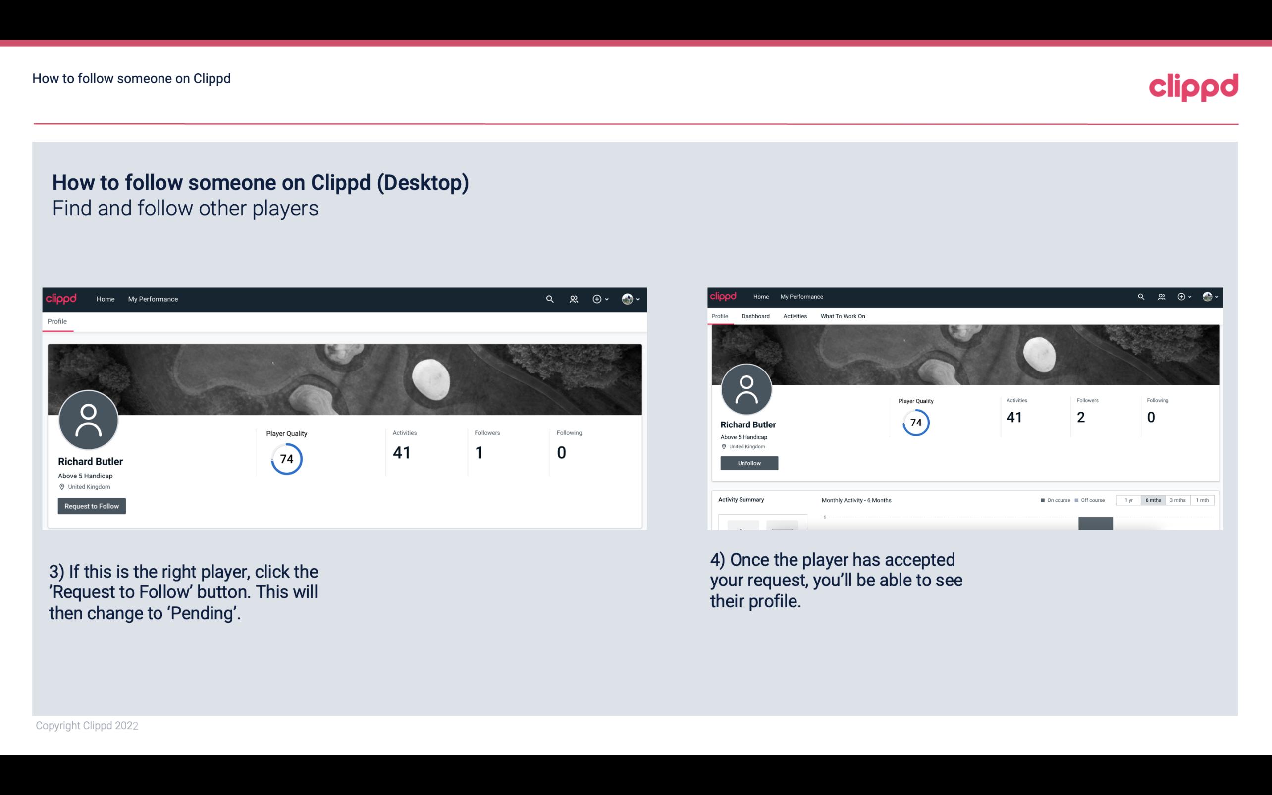This screenshot has width=1272, height=795.
Task: Select '6 mths' activity time filter
Action: point(1152,500)
